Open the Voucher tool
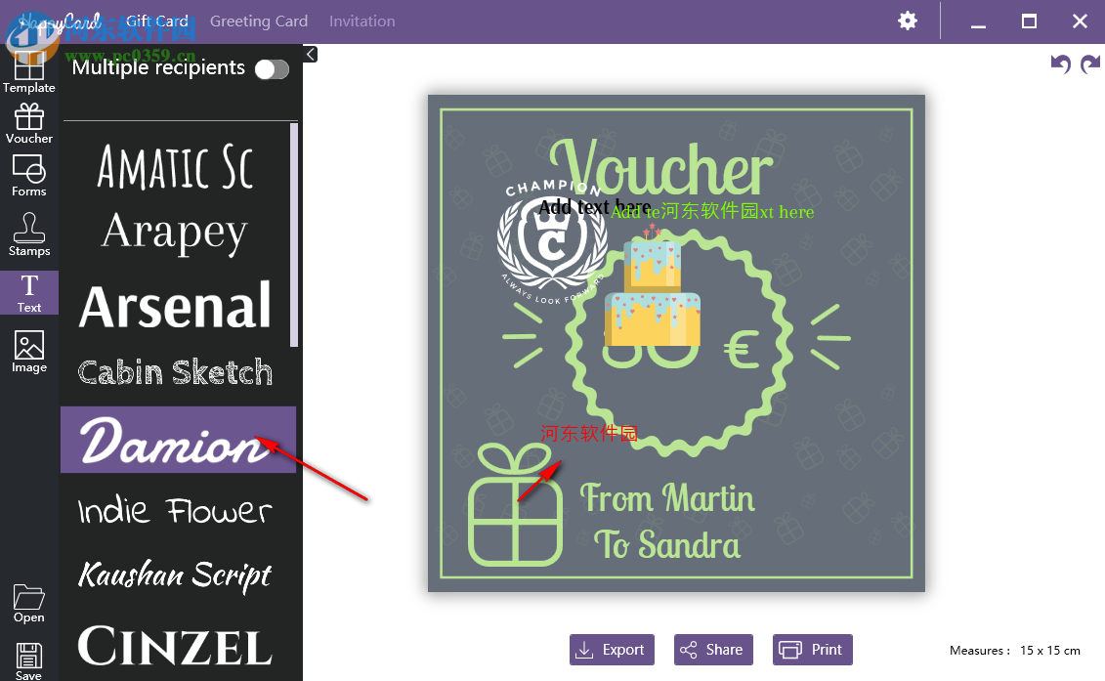Viewport: 1105px width, 681px height. [x=29, y=123]
